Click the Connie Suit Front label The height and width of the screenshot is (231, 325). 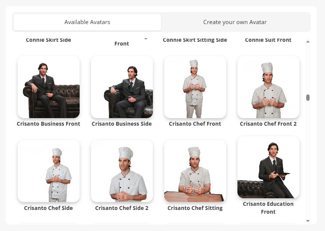point(268,40)
